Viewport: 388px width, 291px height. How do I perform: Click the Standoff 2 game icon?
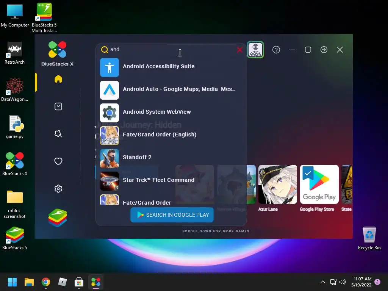coord(110,158)
